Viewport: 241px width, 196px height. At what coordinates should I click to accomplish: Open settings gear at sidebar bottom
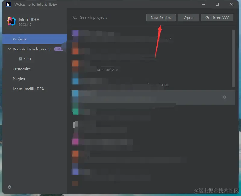[x=10, y=187]
